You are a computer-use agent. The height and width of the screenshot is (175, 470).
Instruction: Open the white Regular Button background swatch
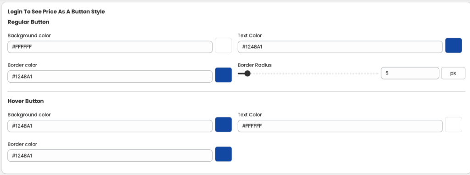click(x=224, y=45)
